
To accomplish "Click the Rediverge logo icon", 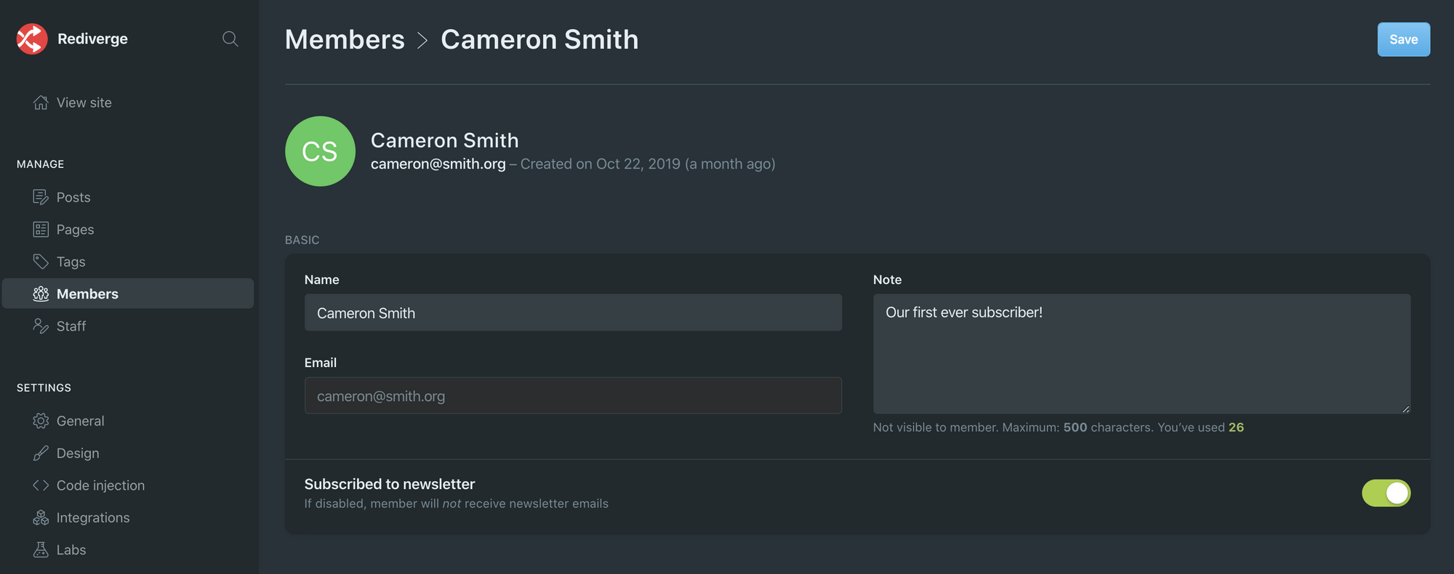I will (x=32, y=39).
